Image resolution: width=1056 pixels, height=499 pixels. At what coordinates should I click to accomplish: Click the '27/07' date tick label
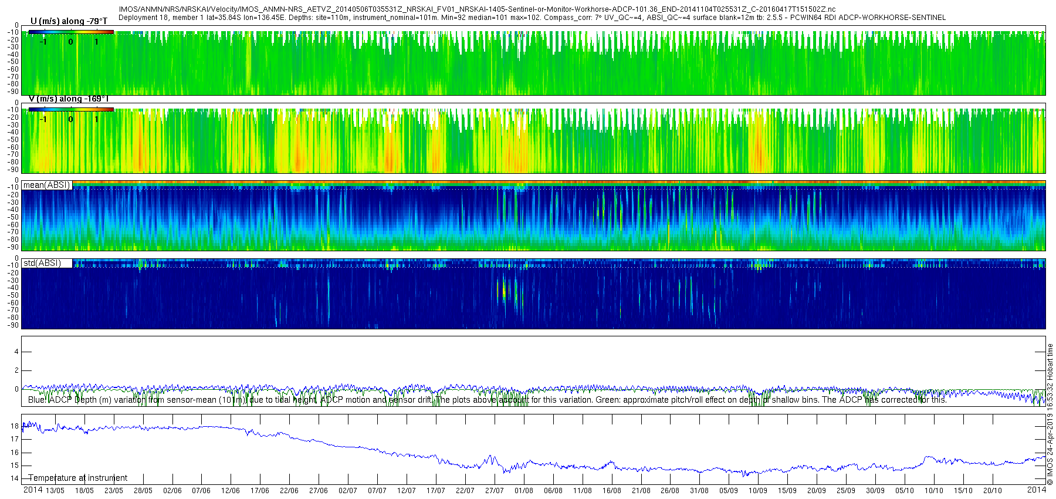pos(495,490)
